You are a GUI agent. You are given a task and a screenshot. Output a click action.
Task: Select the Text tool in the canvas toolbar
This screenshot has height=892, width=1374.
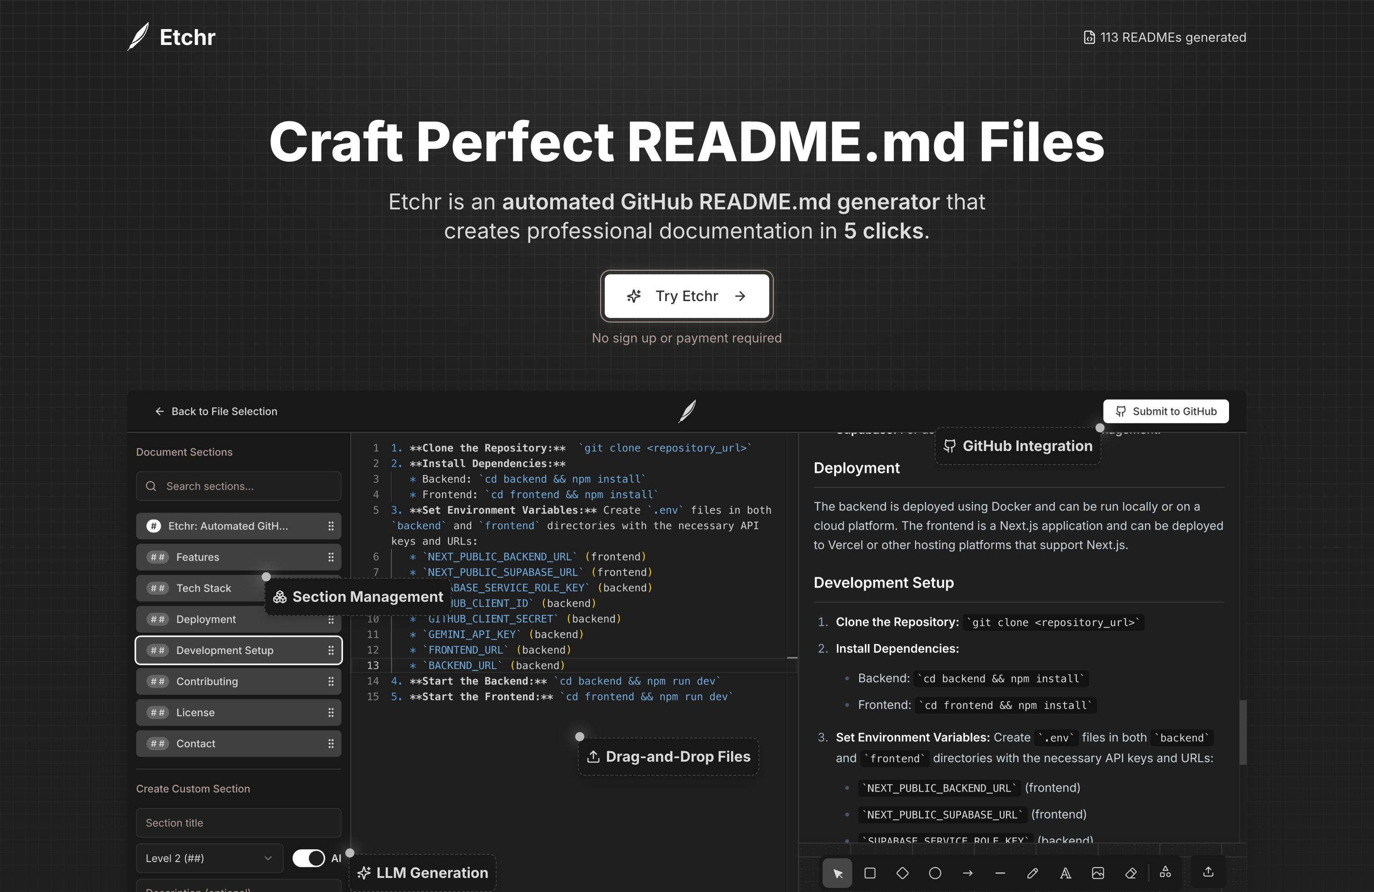pos(1066,873)
